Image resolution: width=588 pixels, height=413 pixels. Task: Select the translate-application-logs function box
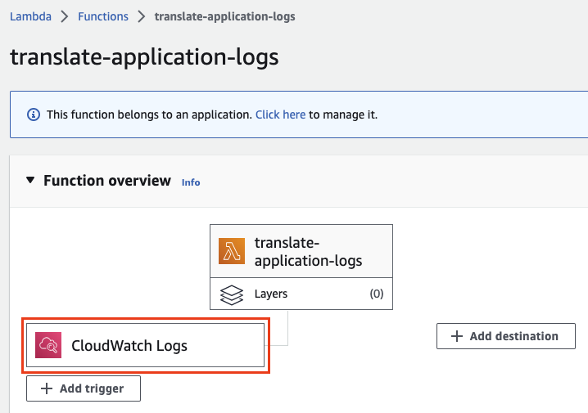click(x=301, y=251)
